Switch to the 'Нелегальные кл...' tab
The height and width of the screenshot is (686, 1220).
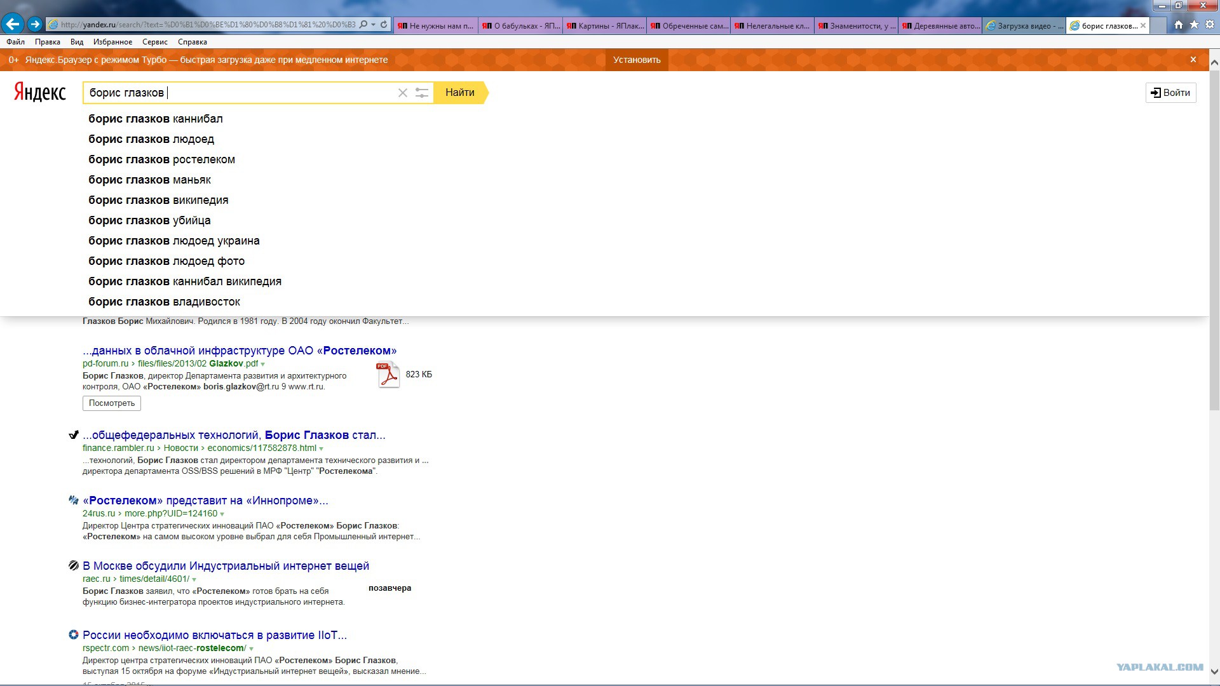point(773,26)
